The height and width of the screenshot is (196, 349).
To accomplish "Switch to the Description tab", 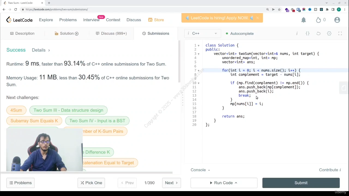I will tap(22, 33).
